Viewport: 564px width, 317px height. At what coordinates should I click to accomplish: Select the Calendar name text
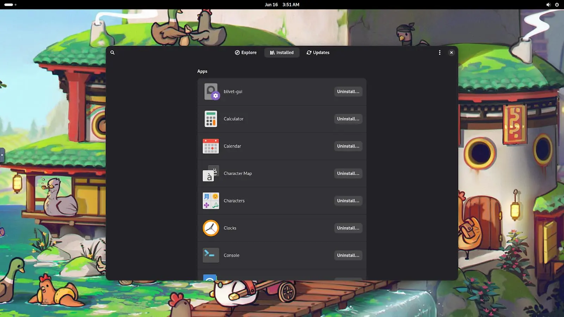(x=232, y=146)
